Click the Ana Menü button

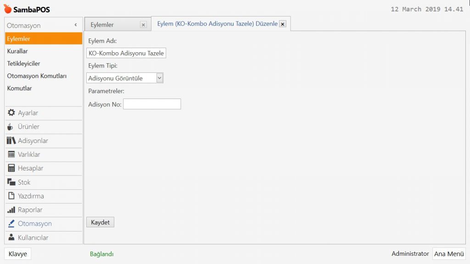pyautogui.click(x=448, y=254)
